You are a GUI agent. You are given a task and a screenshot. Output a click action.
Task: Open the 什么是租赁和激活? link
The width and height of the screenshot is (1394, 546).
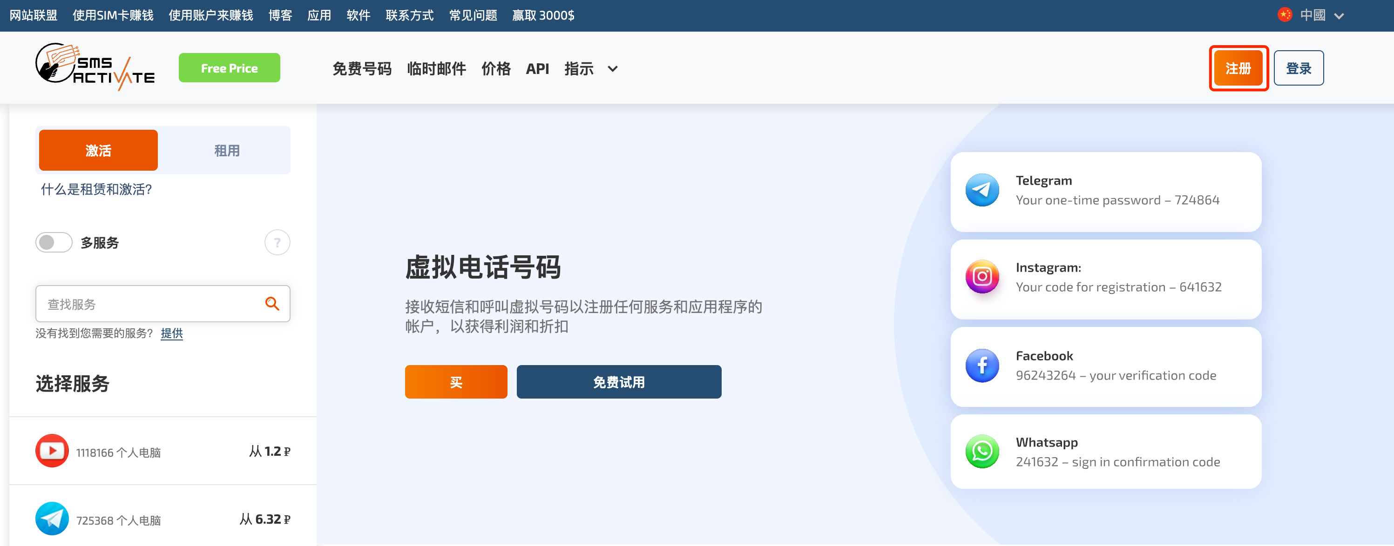(x=96, y=190)
